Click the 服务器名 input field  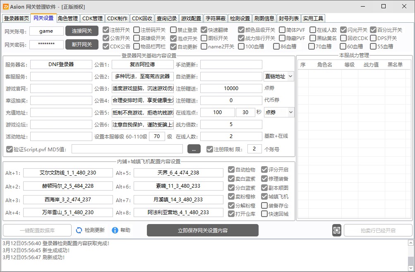(x=61, y=64)
